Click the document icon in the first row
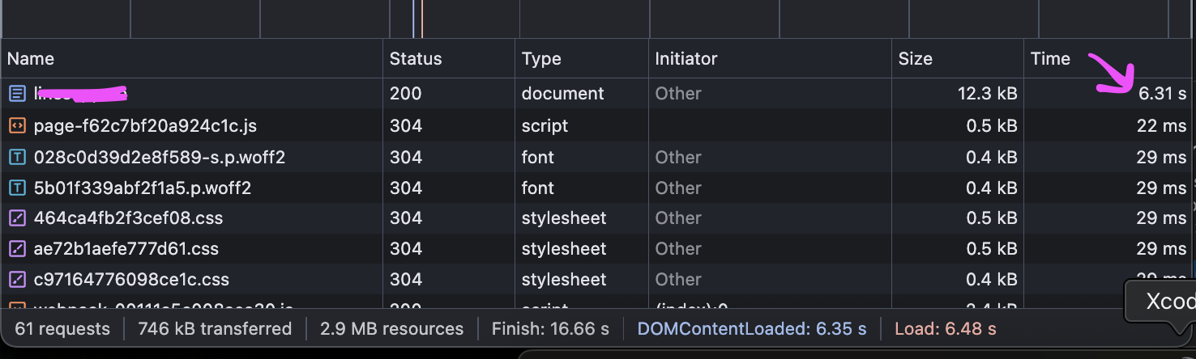 pyautogui.click(x=17, y=94)
